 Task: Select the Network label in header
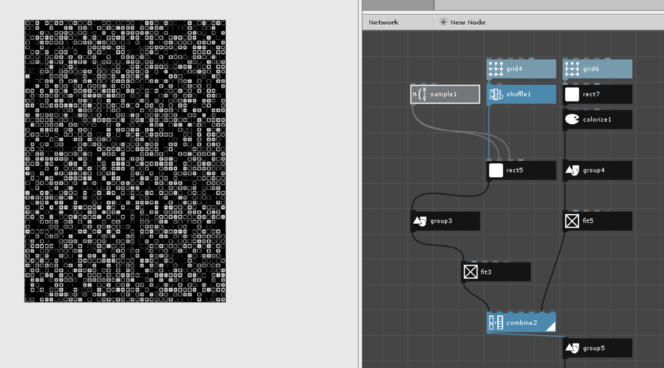coord(383,23)
